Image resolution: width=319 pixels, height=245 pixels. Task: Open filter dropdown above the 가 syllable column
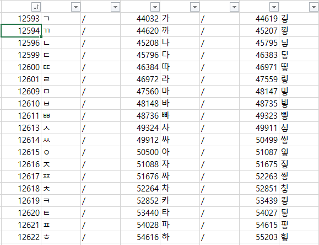(x=194, y=7)
